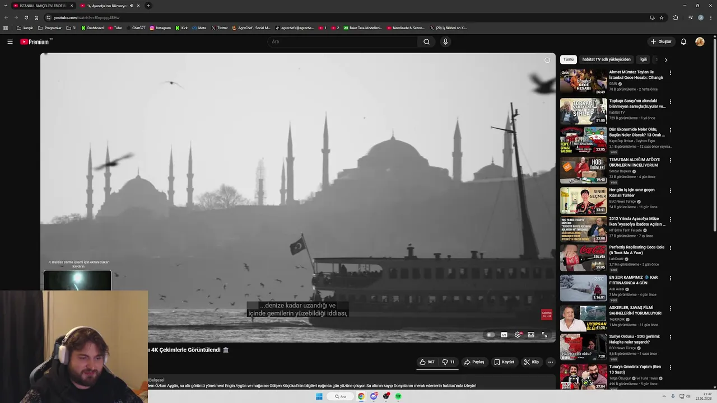Open the ChatGPT bookmark

[135, 28]
